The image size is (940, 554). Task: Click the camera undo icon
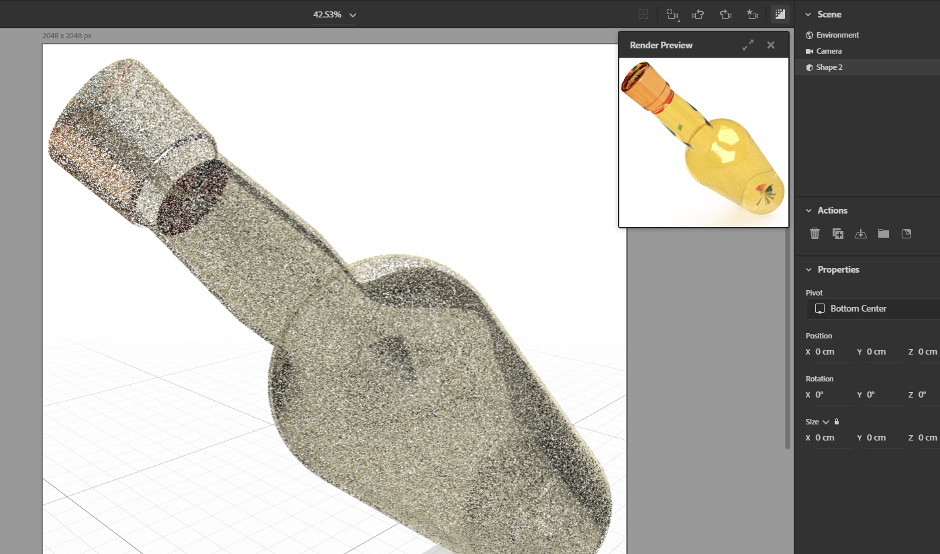point(698,14)
